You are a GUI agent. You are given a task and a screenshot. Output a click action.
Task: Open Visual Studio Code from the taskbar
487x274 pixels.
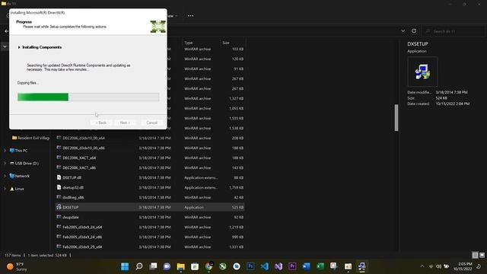[x=264, y=266]
